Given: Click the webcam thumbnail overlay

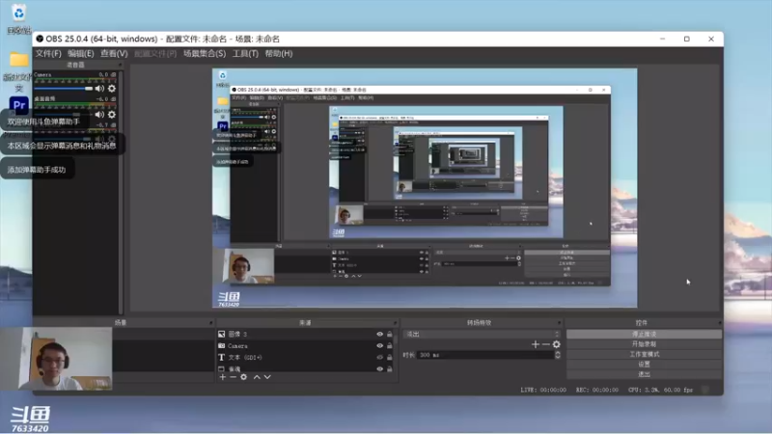Looking at the screenshot, I should (56, 359).
